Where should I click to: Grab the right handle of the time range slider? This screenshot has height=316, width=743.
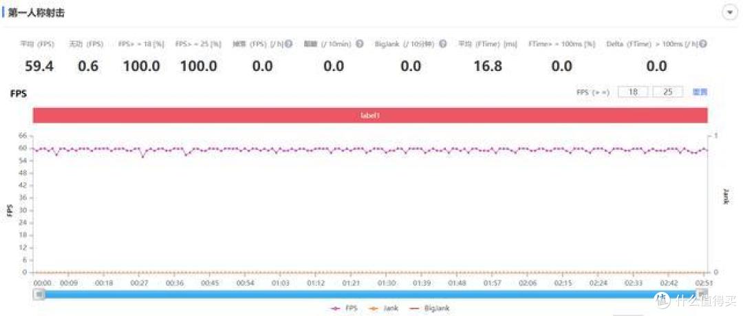[702, 293]
